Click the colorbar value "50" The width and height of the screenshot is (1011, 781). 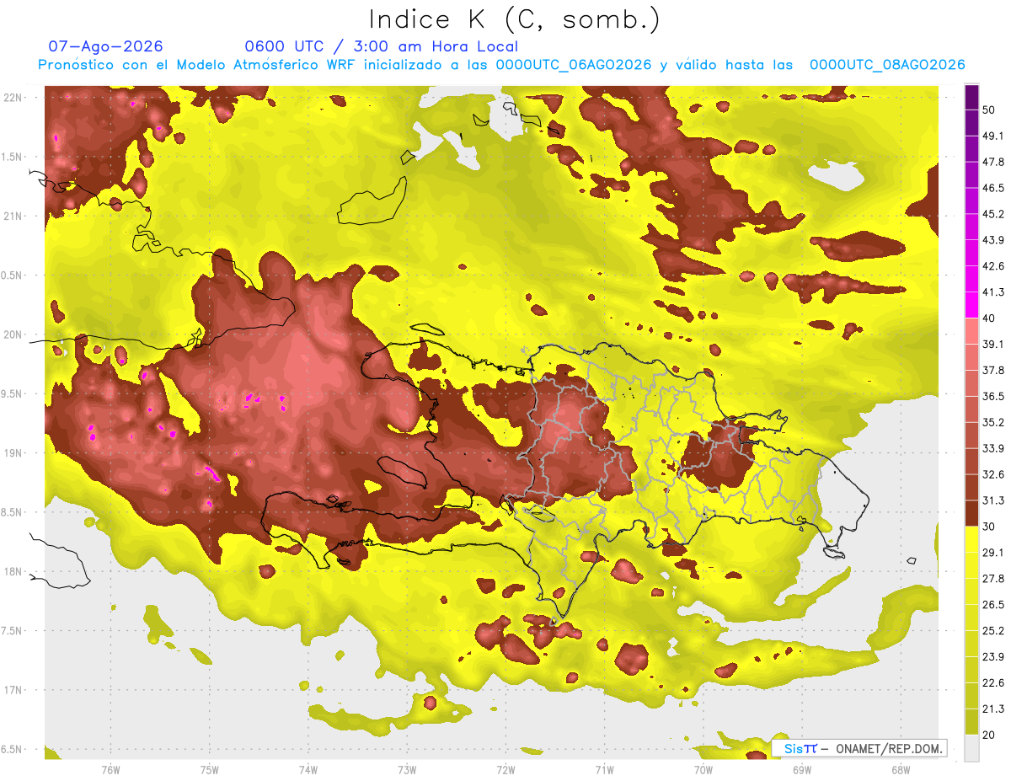pyautogui.click(x=990, y=110)
